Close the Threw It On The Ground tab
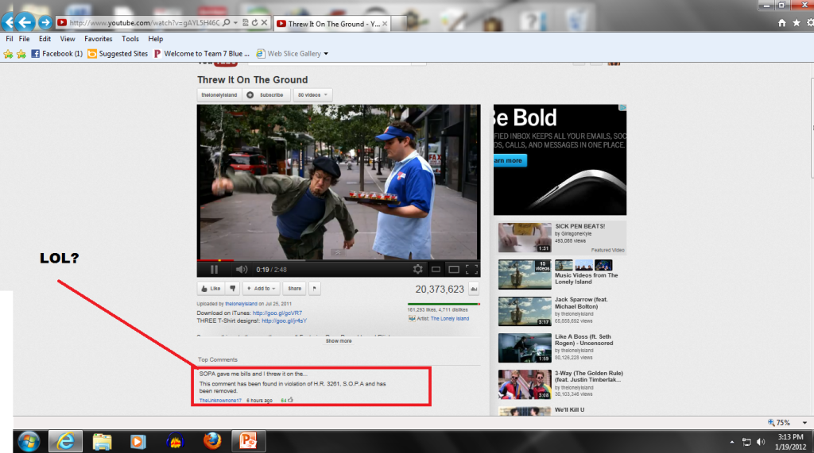This screenshot has height=453, width=814. [x=385, y=24]
